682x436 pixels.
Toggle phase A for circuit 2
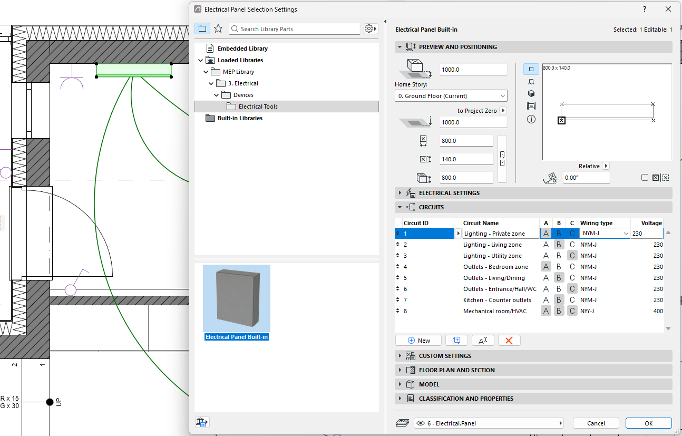tap(546, 245)
